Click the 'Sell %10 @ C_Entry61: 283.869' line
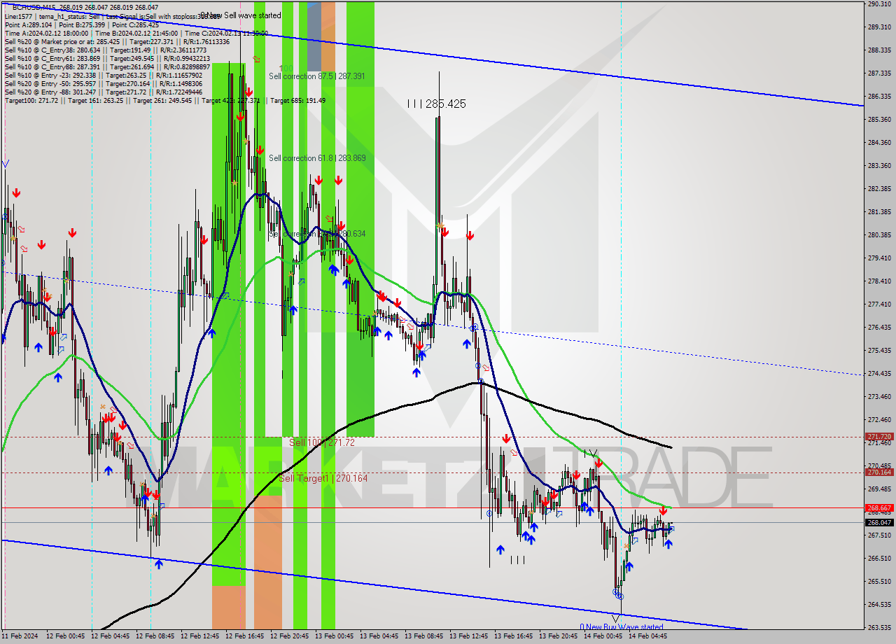 107,58
